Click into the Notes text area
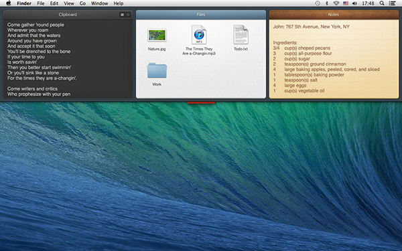This screenshot has height=251, width=402. tap(334, 59)
